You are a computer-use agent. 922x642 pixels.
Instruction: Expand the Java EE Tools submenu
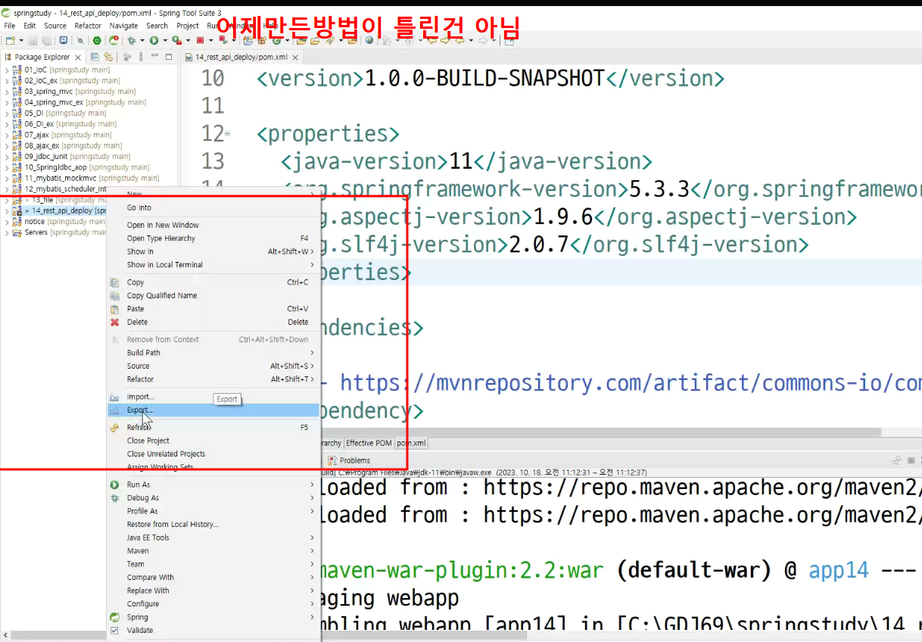tap(213, 538)
